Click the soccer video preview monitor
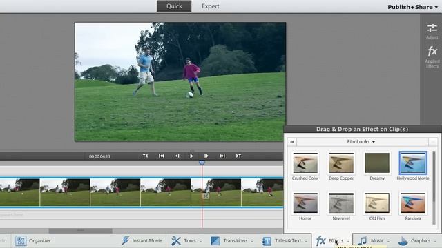 click(x=180, y=81)
